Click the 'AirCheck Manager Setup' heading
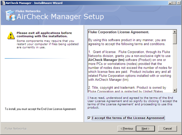The image size is (182, 135). [x=60, y=17]
